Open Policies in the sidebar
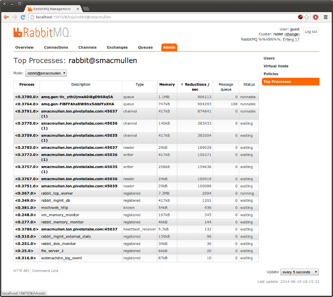This screenshot has height=297, width=333. point(271,74)
